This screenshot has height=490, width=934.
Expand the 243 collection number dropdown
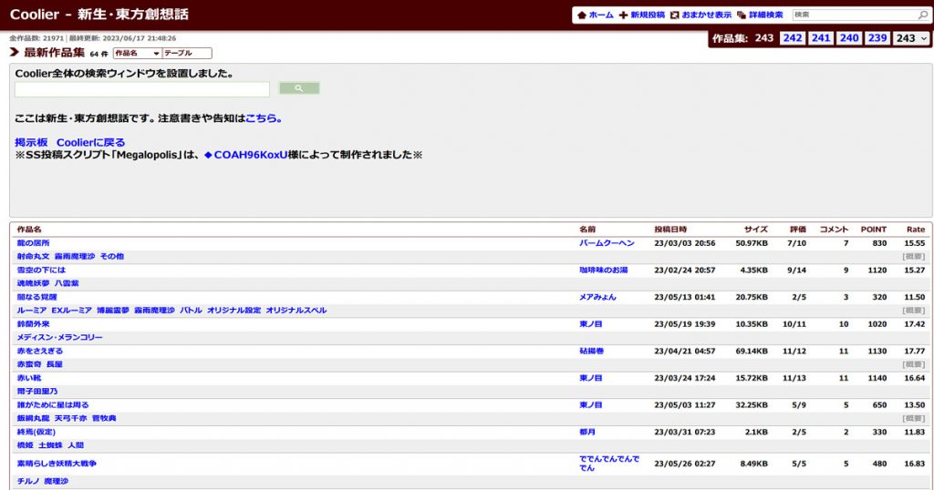pyautogui.click(x=911, y=38)
